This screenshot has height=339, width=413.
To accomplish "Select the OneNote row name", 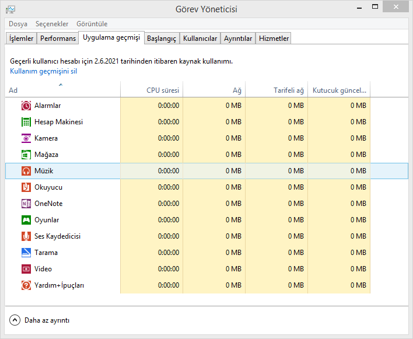I will [x=48, y=204].
